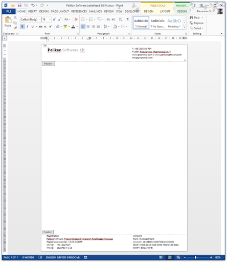Screen dimensions: 227x262
Task: Select the Bullets list icon
Action: coord(83,19)
